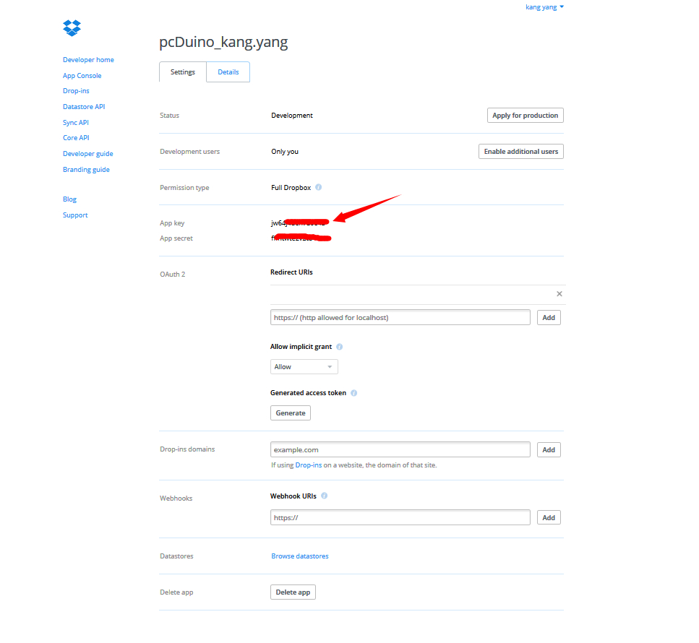
Task: Open the Branding guide
Action: click(x=86, y=170)
